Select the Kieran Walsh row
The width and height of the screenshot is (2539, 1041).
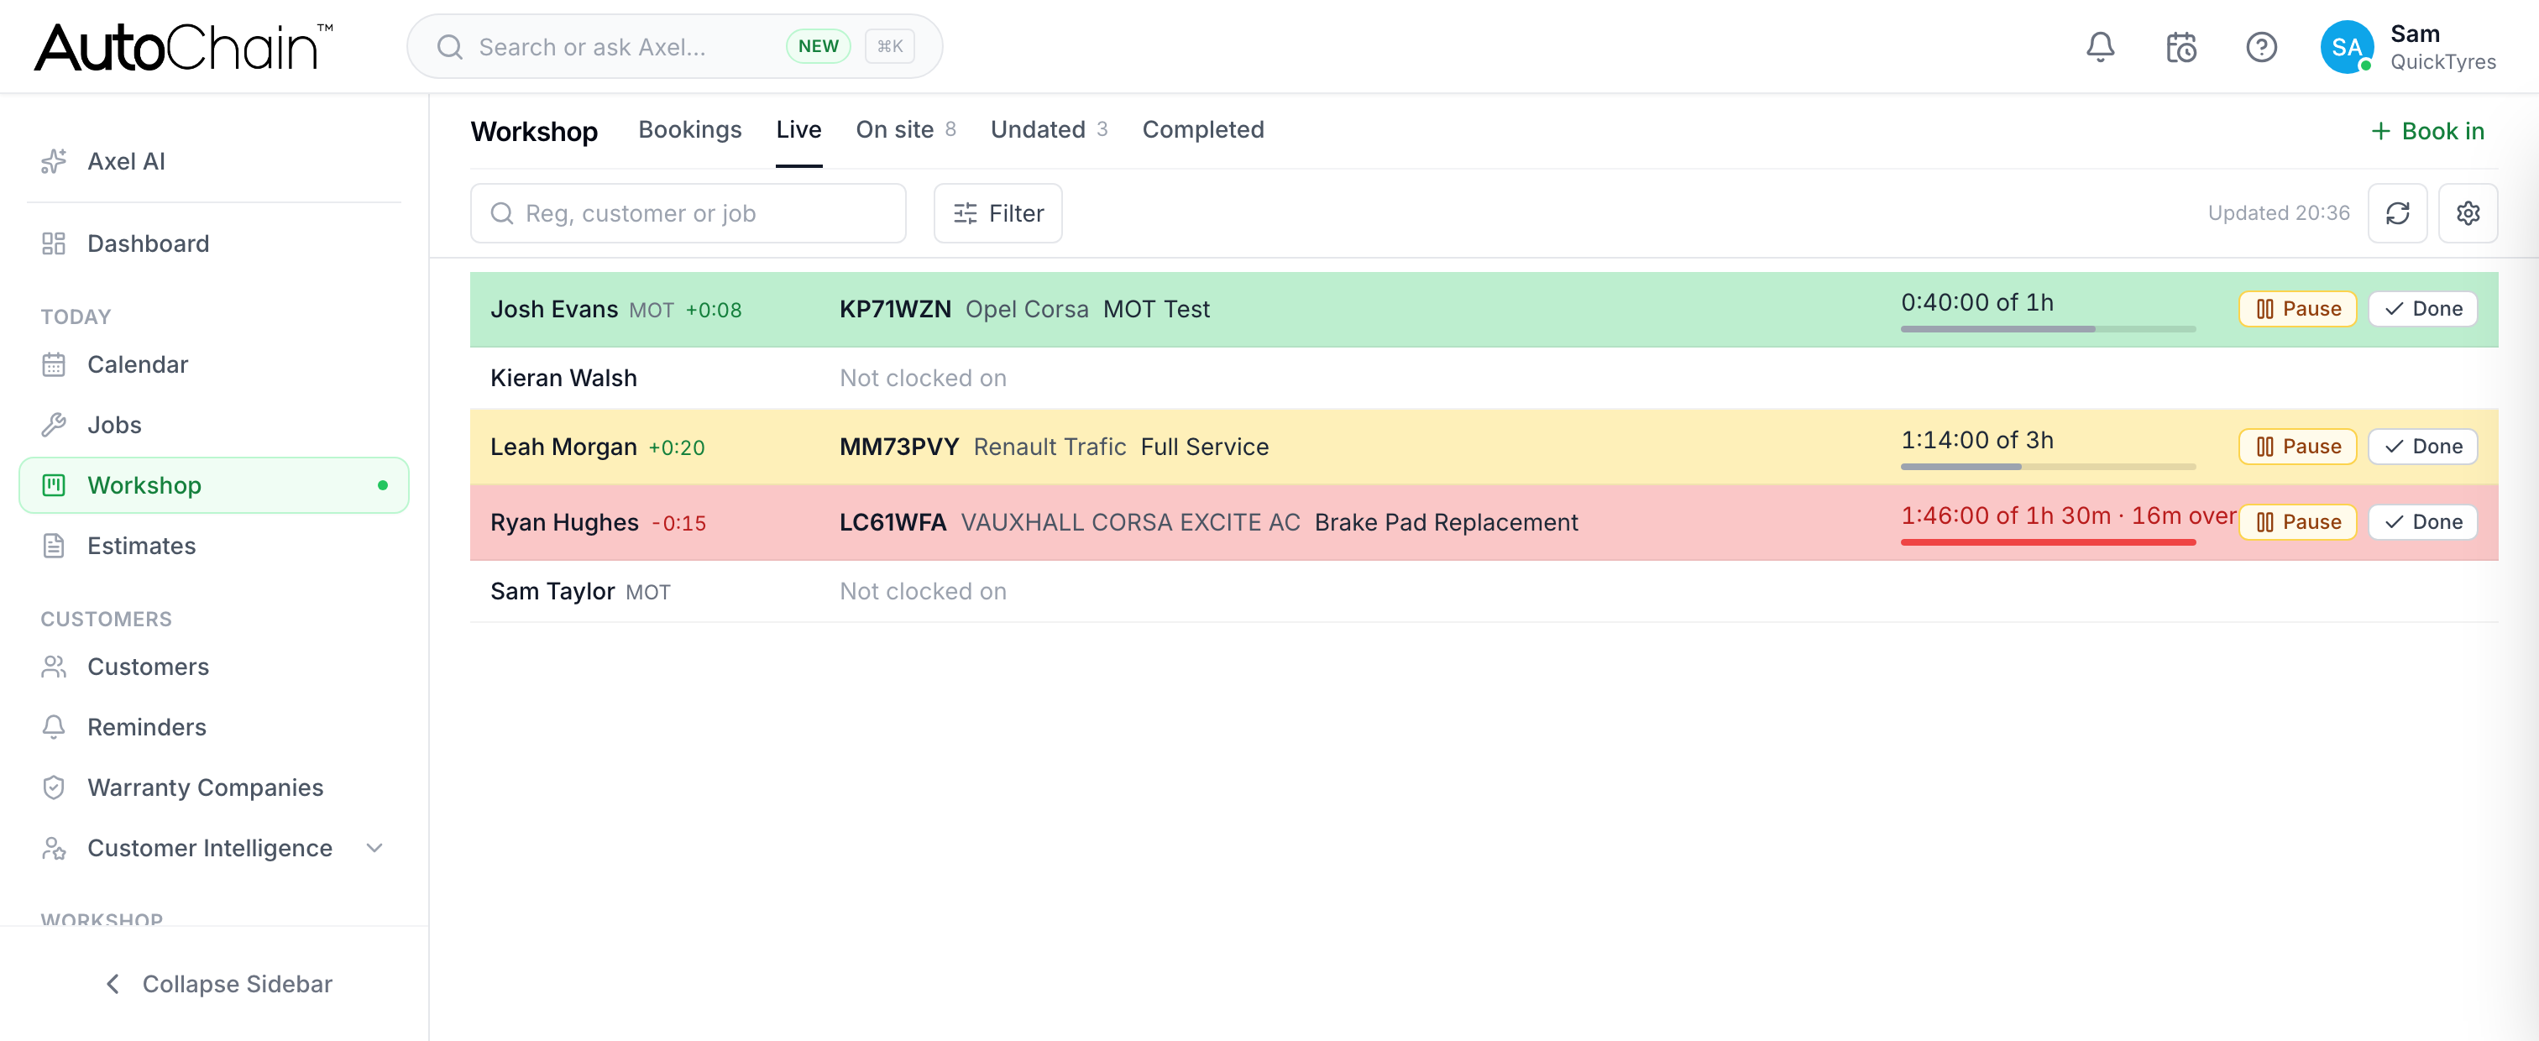[x=1484, y=378]
